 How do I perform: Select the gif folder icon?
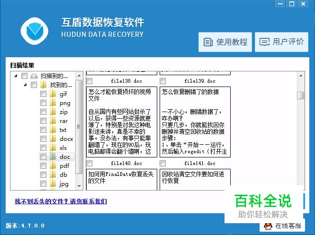(53, 94)
